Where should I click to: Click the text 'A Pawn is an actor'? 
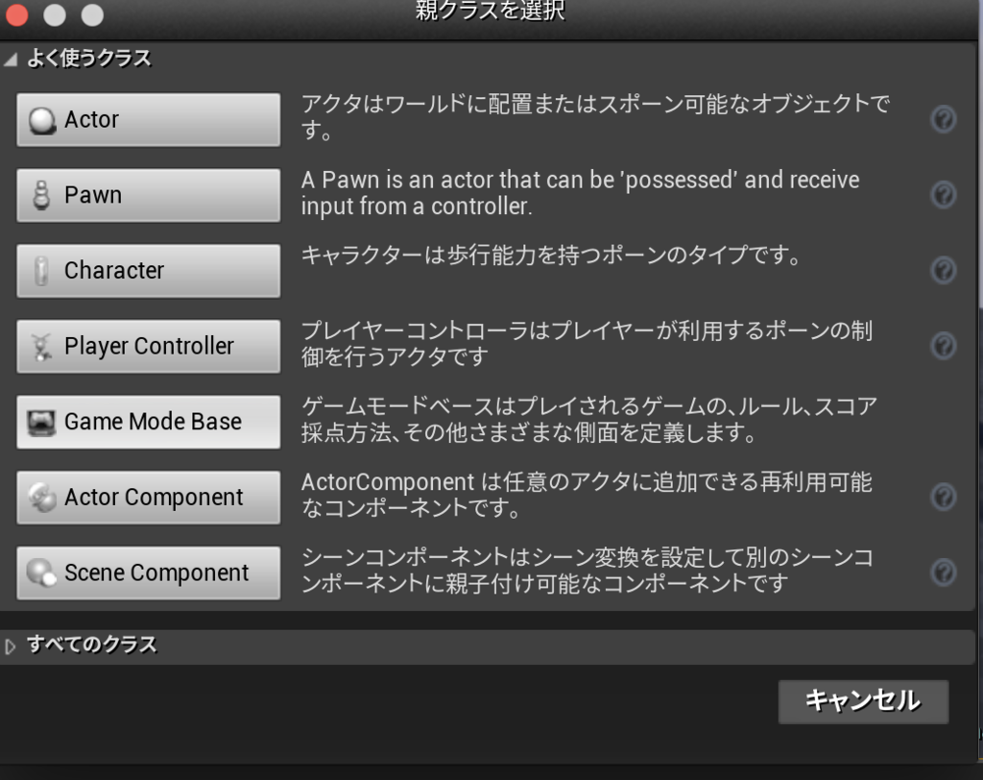pyautogui.click(x=580, y=193)
